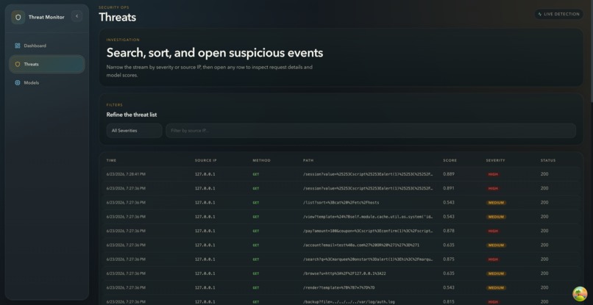The height and width of the screenshot is (305, 593).
Task: Click the Models icon in sidebar
Action: coord(18,83)
